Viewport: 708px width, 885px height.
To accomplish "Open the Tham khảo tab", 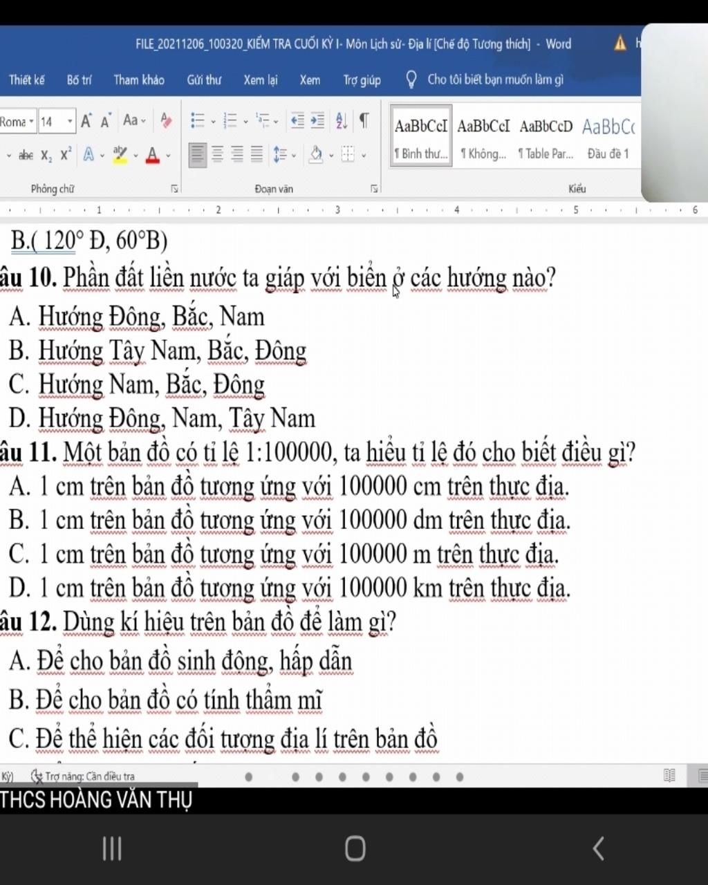I will tap(139, 80).
